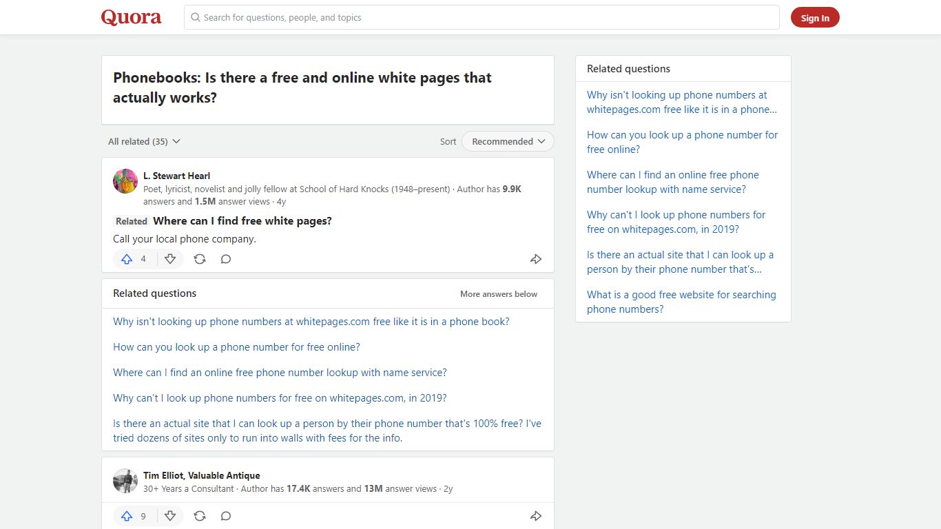Click the upvote count 4
Screen dimensions: 941x529
click(143, 259)
